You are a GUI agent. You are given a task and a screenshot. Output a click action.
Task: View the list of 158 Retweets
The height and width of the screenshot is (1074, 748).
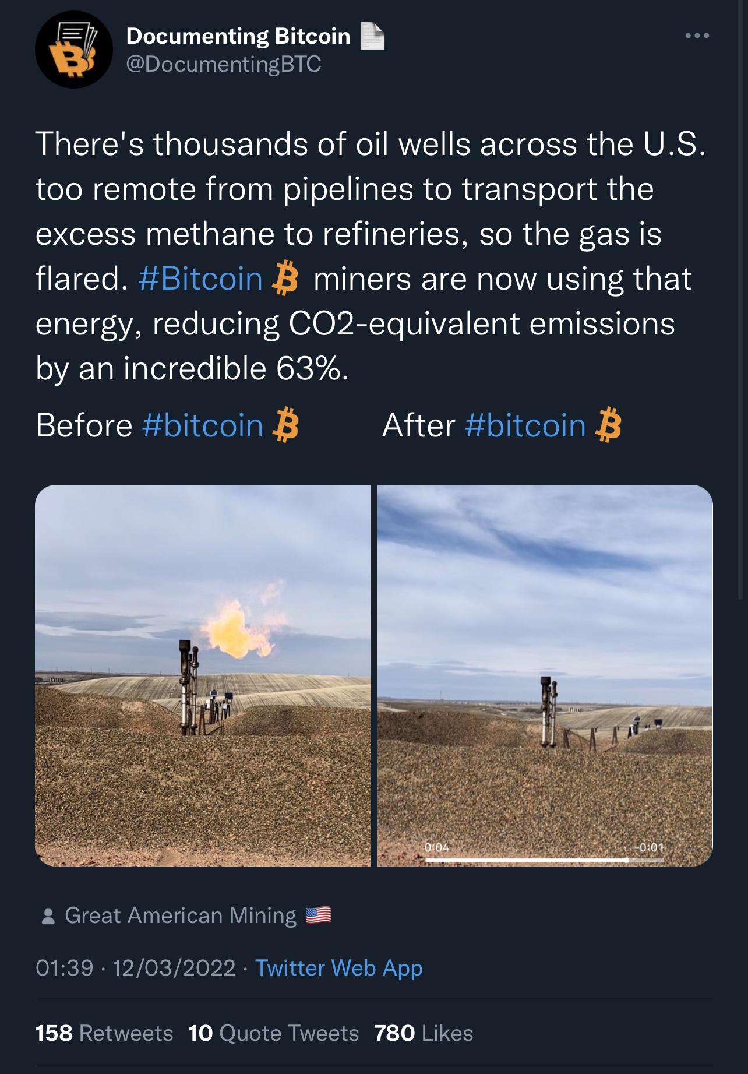[x=104, y=1033]
